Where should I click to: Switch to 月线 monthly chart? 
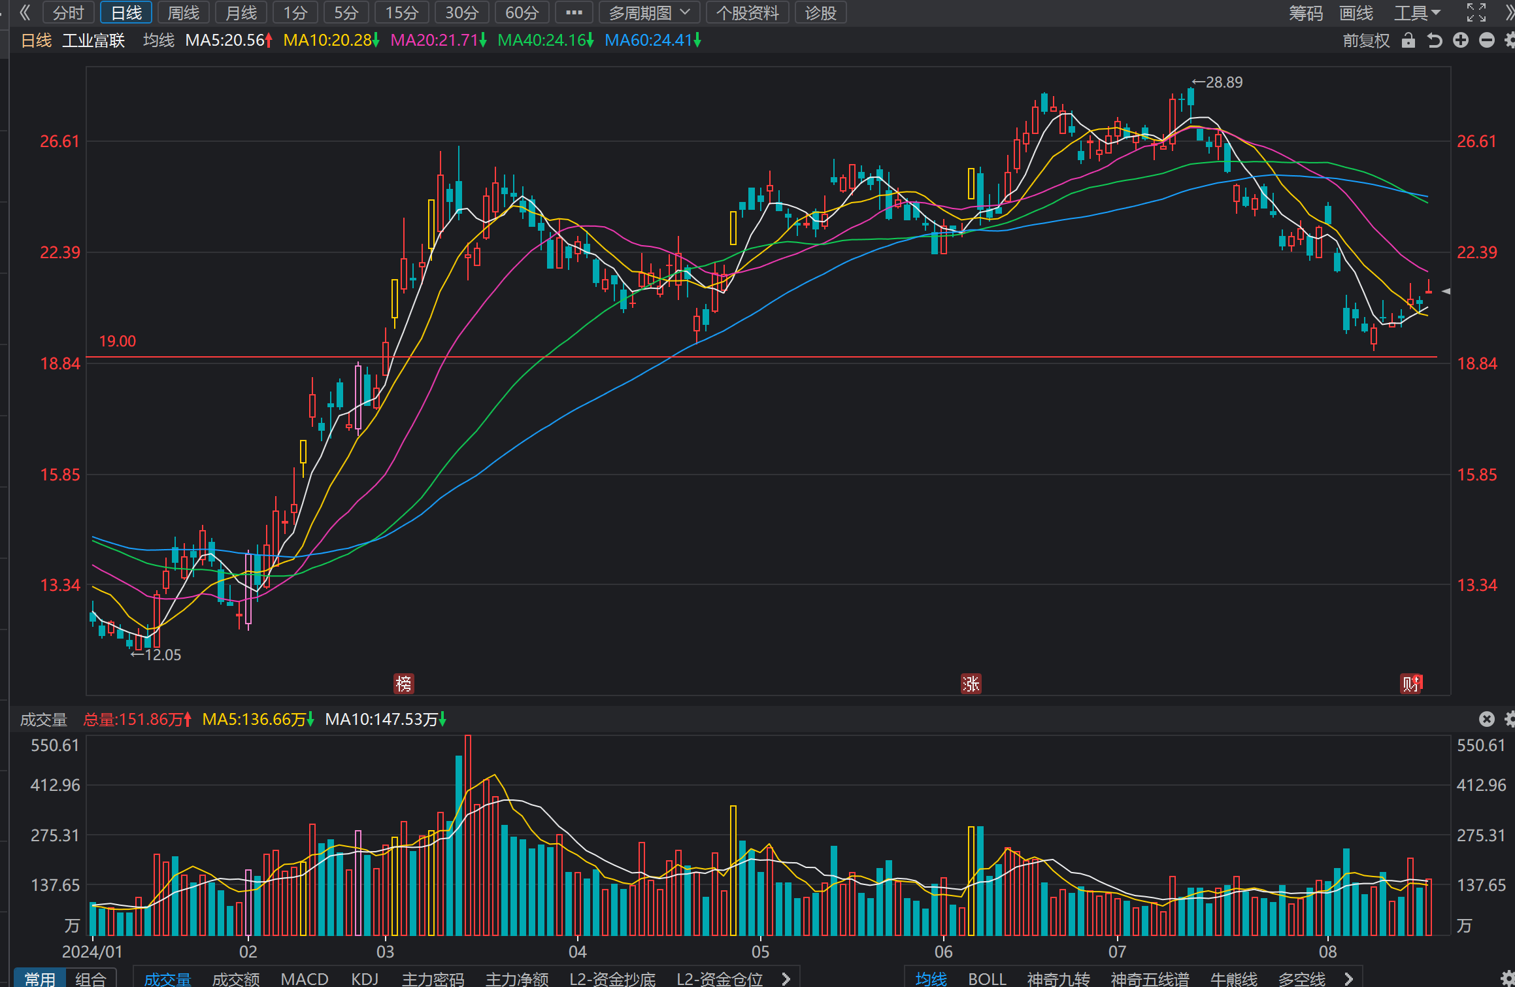click(x=241, y=12)
